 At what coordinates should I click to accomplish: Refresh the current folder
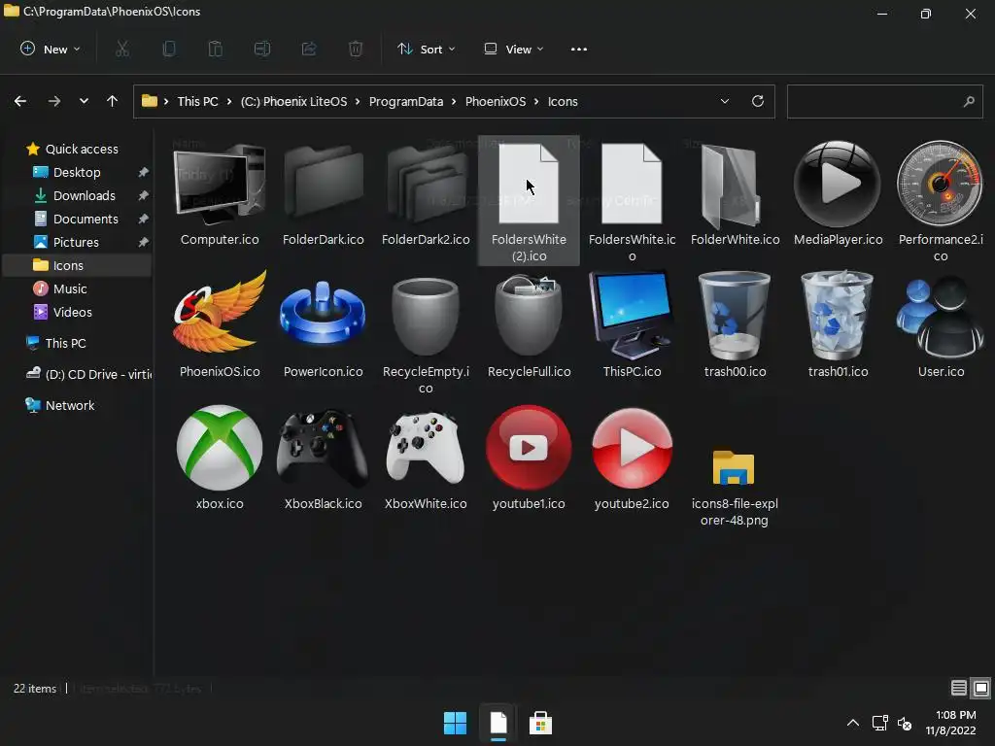[x=758, y=101]
